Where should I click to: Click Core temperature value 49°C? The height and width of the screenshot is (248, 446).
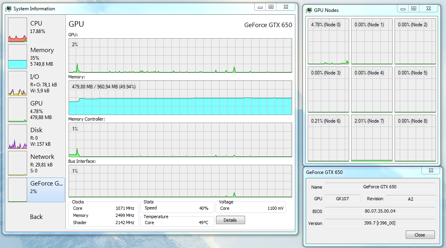(204, 223)
